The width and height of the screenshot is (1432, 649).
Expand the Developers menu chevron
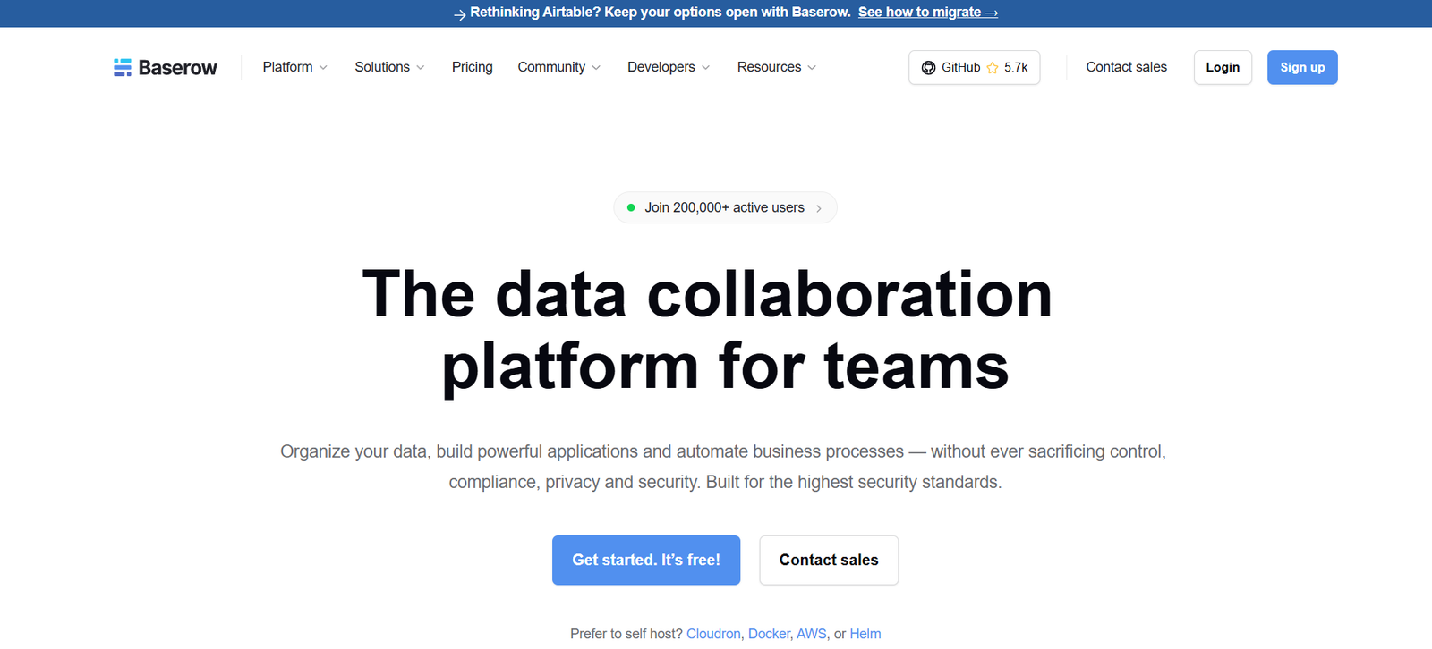coord(706,68)
